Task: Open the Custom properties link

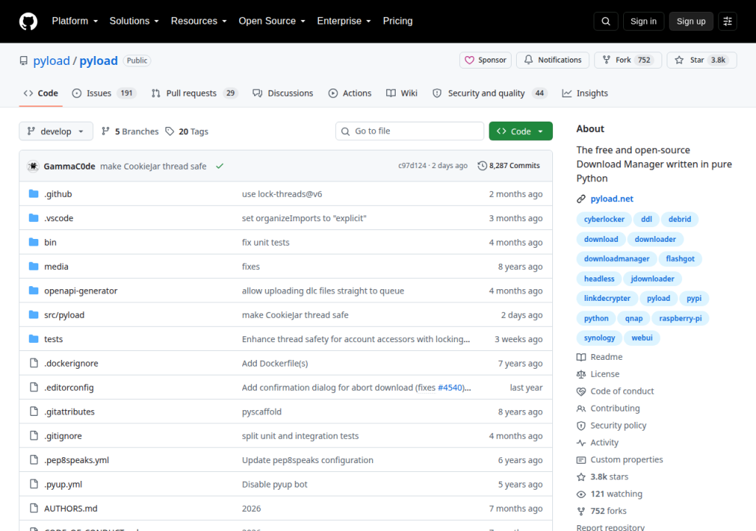Action: tap(619, 459)
